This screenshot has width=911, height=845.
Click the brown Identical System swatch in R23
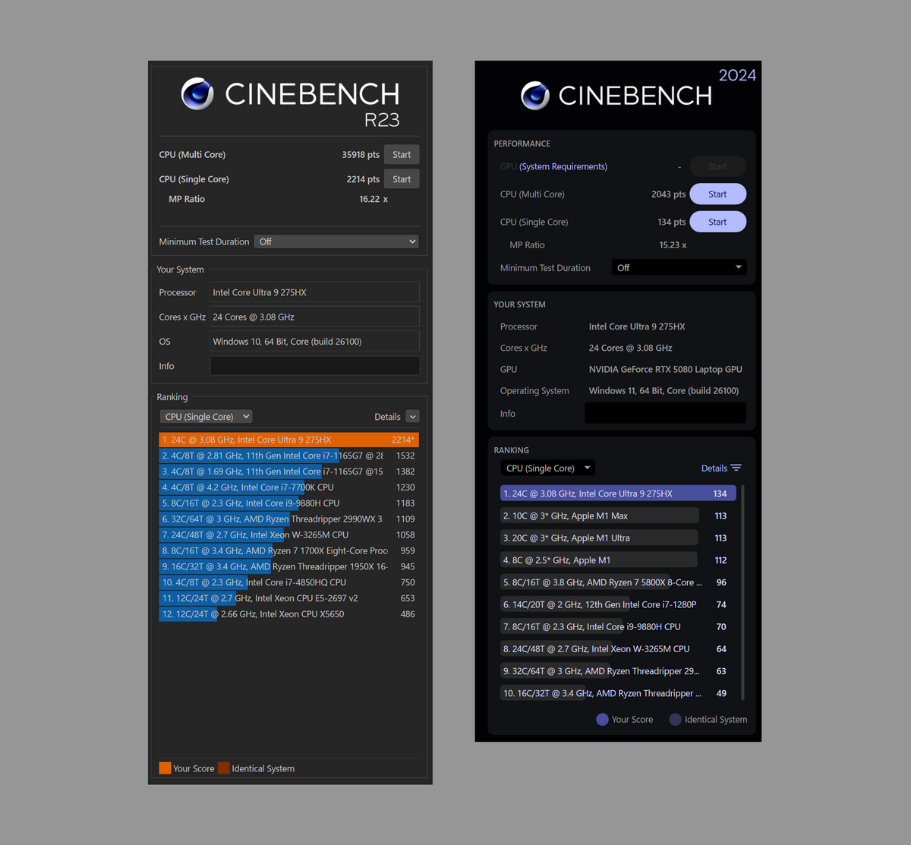tap(224, 768)
